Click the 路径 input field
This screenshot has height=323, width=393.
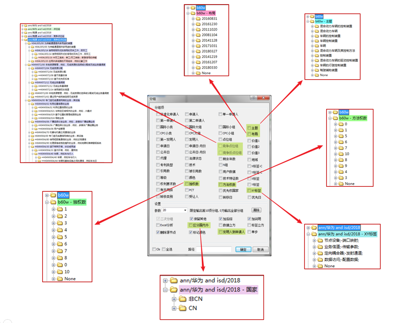(213, 249)
